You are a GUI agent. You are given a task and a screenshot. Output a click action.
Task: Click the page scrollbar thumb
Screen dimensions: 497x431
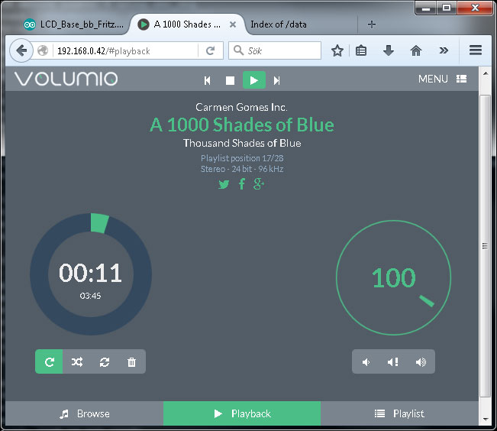pyautogui.click(x=485, y=245)
